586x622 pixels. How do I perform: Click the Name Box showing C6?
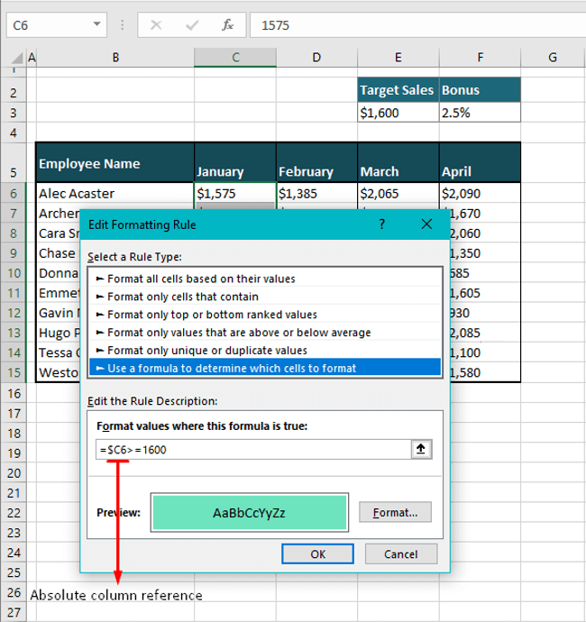point(56,25)
